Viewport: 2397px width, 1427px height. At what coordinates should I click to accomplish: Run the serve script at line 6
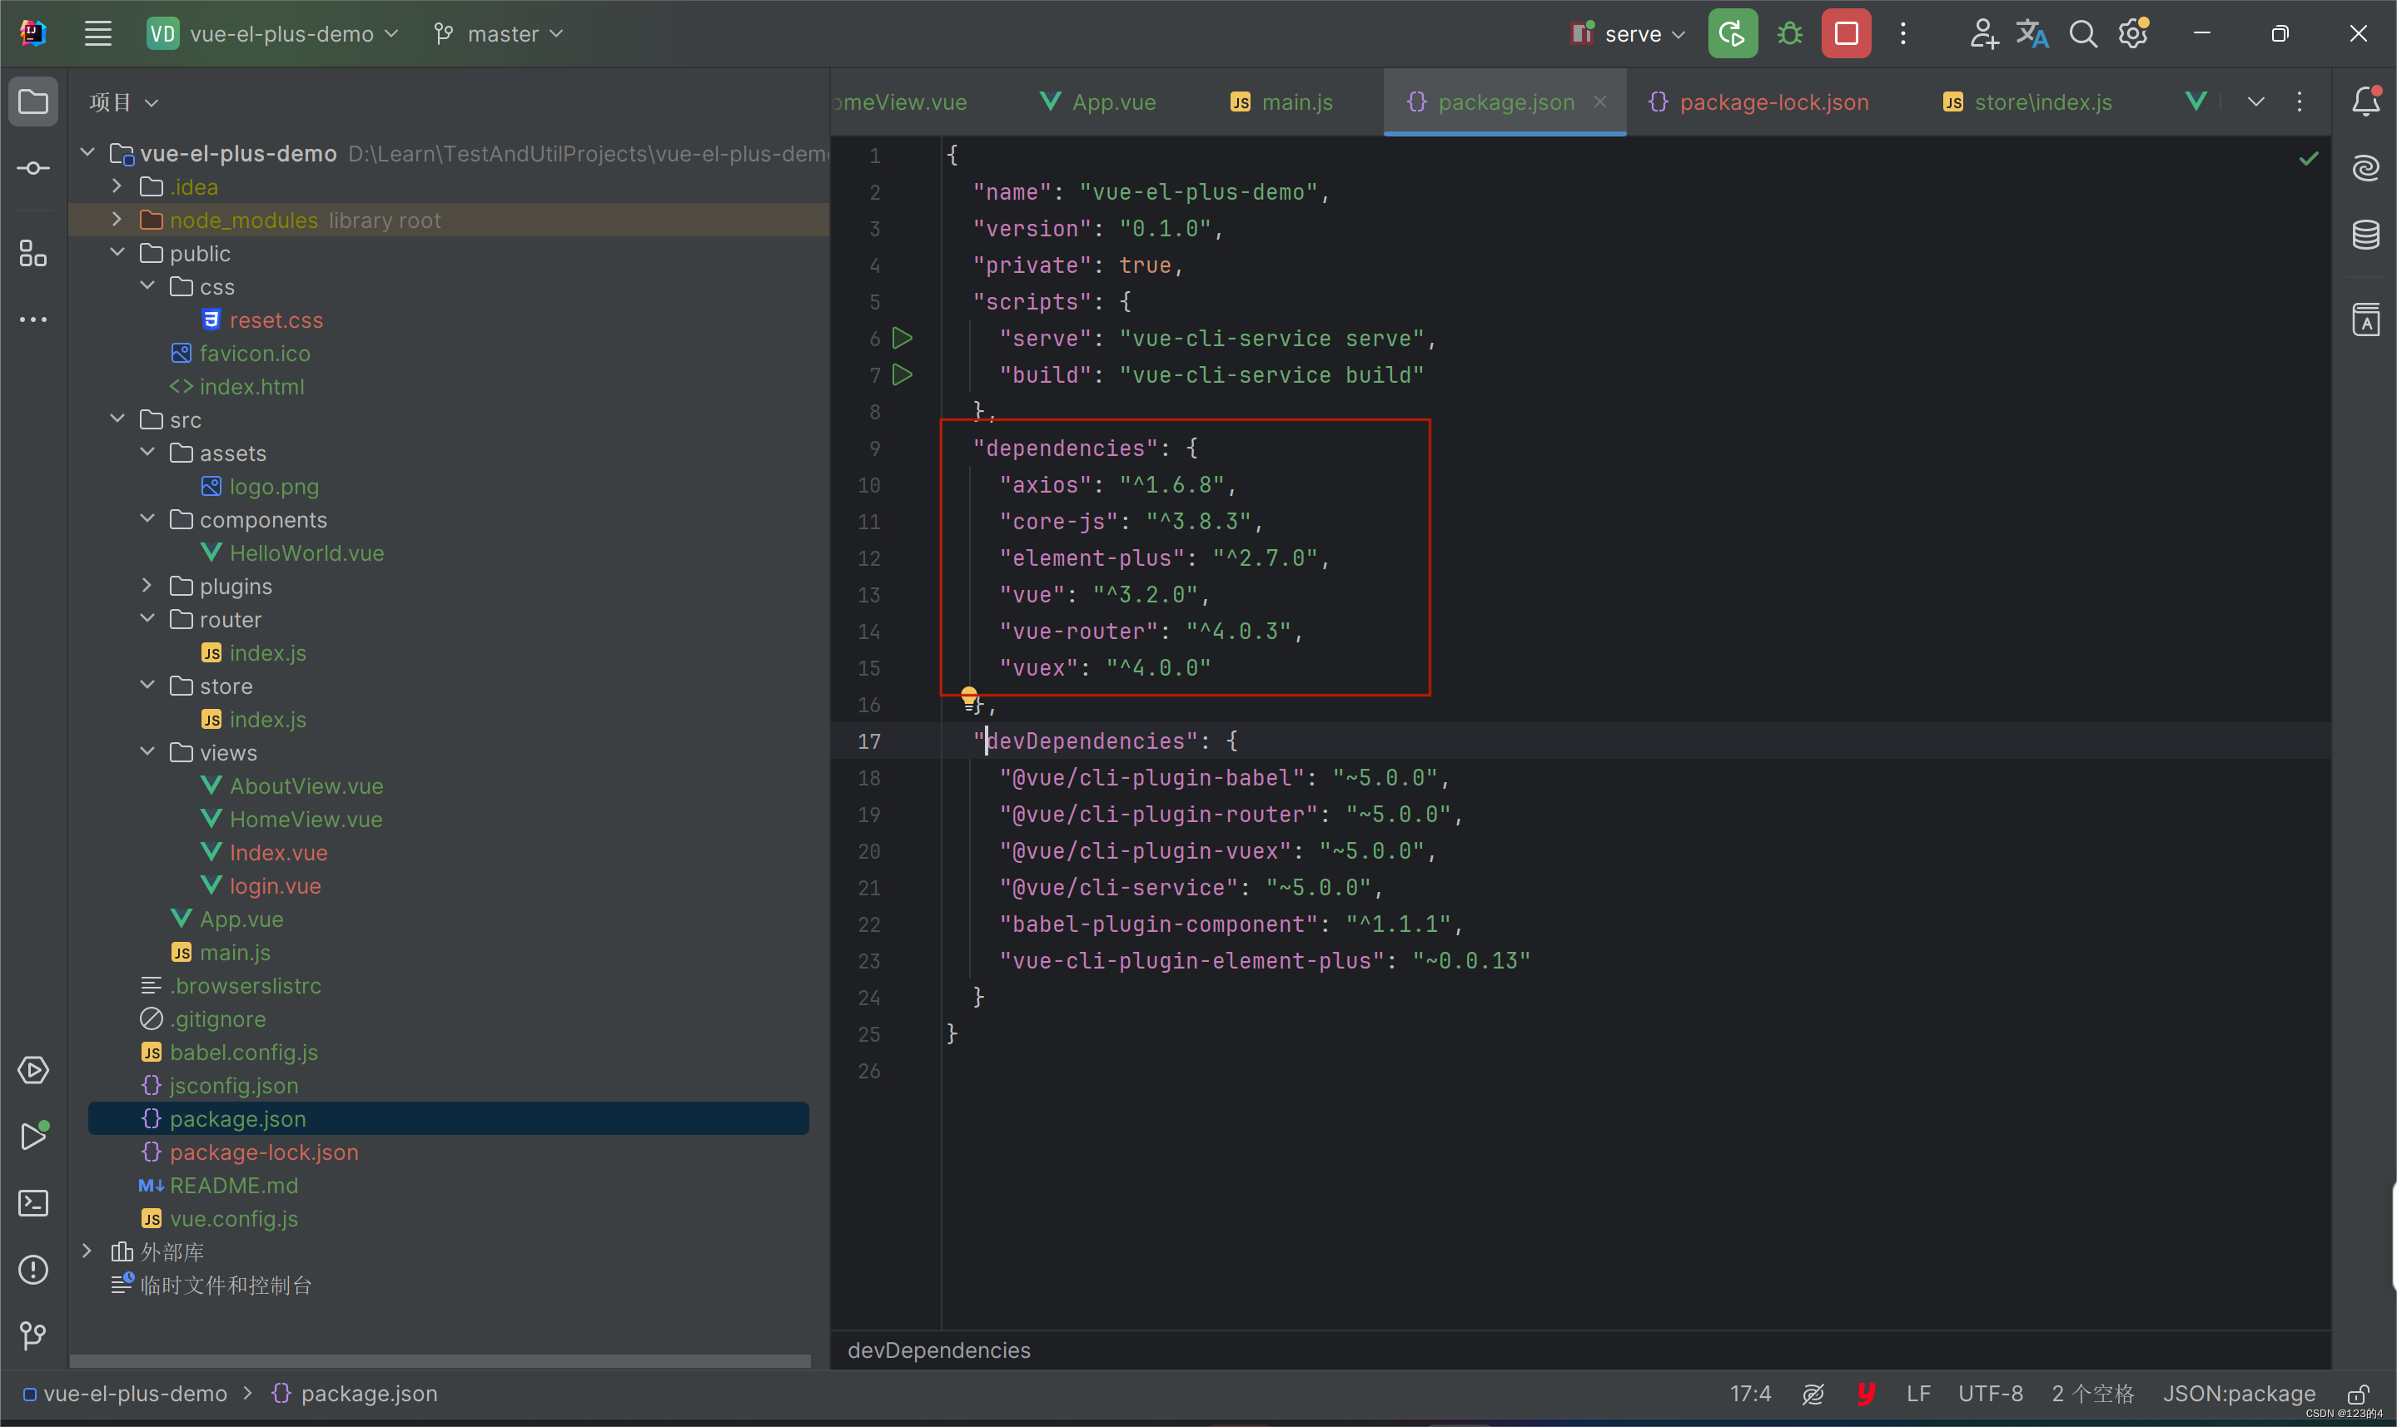click(902, 338)
